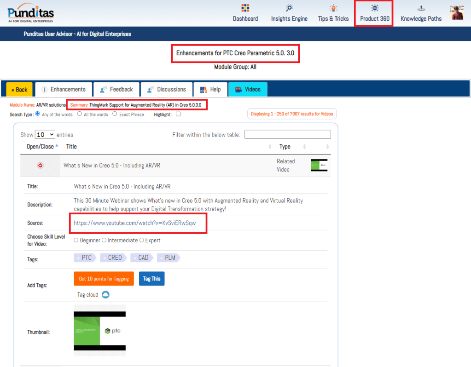Open Knowledge Paths icon
Screen dimensions: 471x367
point(421,8)
